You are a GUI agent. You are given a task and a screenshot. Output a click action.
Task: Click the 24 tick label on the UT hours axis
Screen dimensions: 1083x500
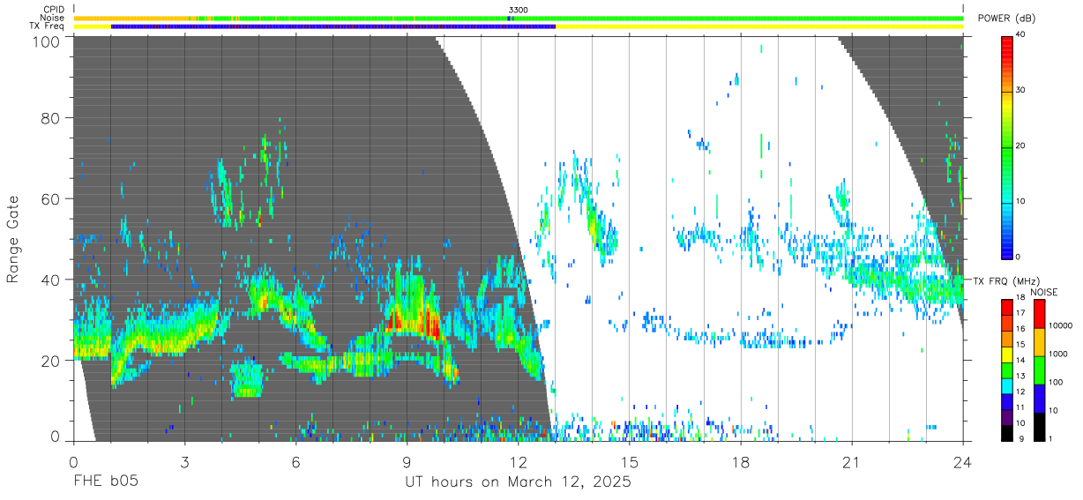coord(963,462)
